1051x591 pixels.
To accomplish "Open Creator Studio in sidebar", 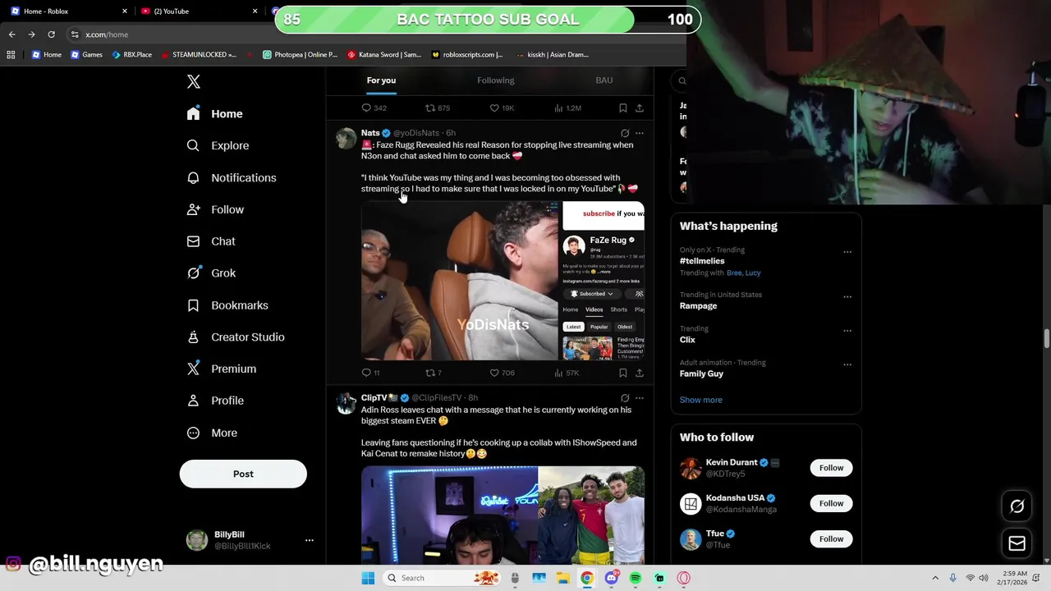I will [x=236, y=337].
